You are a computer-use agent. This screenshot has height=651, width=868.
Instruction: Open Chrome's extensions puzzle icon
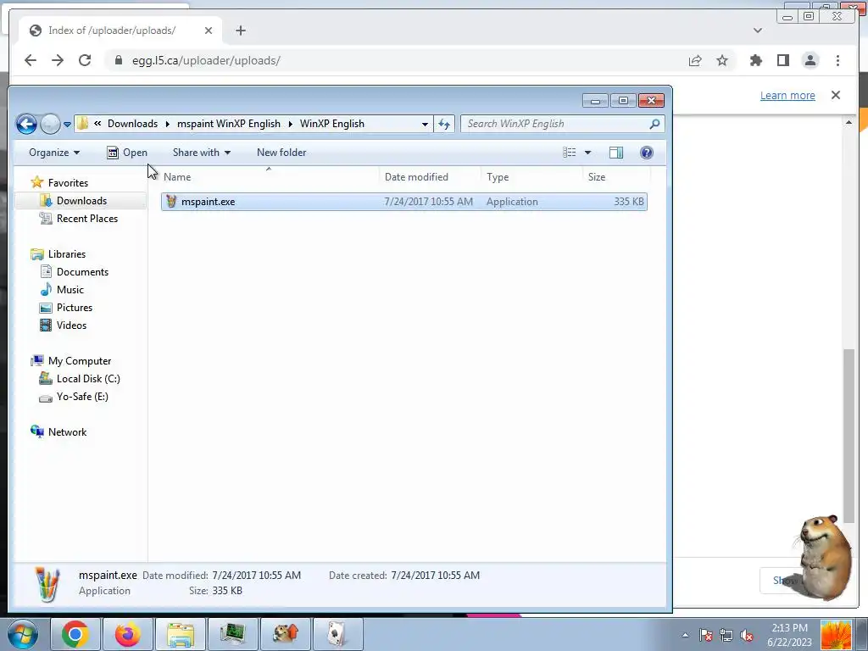755,60
